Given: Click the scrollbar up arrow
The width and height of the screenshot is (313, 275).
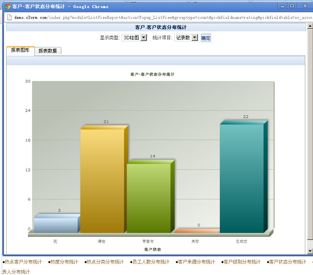Looking at the screenshot, I should pos(310,26).
